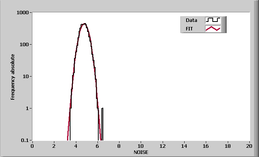The image size is (259, 157).
Task: Click the y-axis maximum value '1000'
Action: pos(23,13)
